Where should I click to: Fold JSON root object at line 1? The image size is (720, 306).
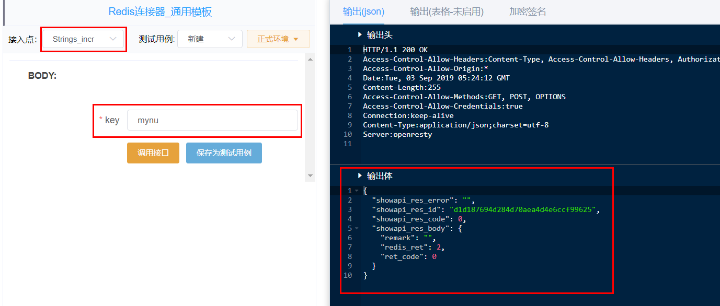357,191
